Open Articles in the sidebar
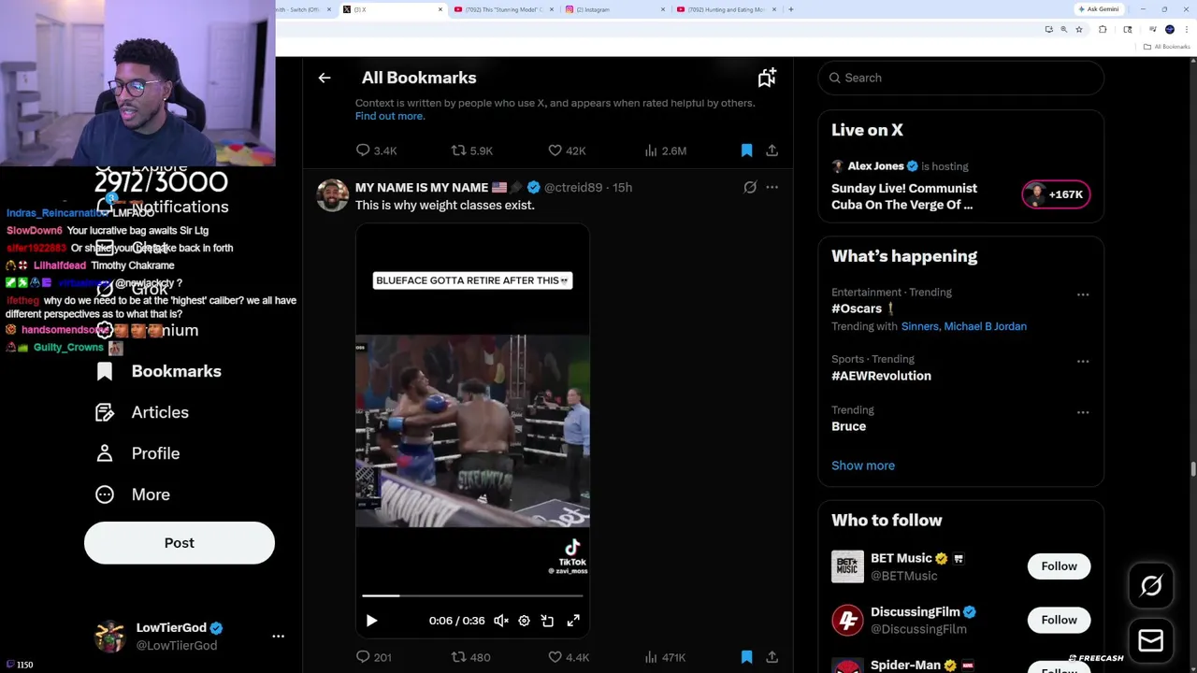 coord(142,412)
